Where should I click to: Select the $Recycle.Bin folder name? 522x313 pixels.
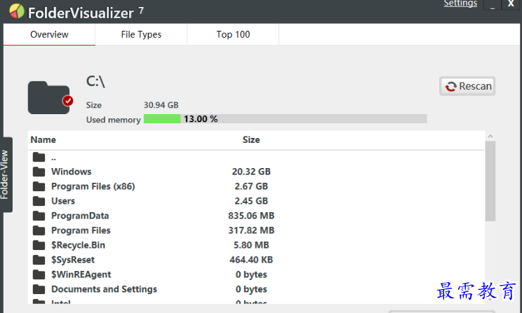click(x=79, y=245)
